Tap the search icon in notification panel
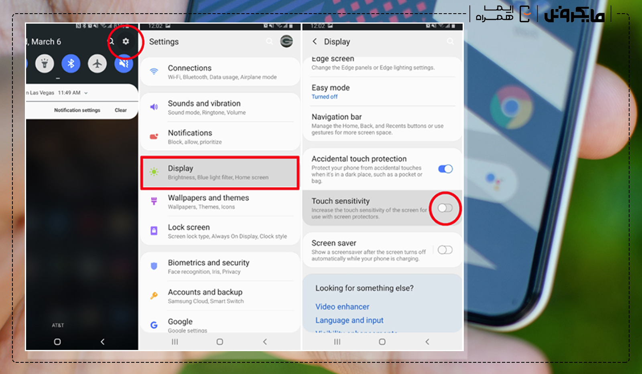The width and height of the screenshot is (642, 374). pyautogui.click(x=112, y=41)
